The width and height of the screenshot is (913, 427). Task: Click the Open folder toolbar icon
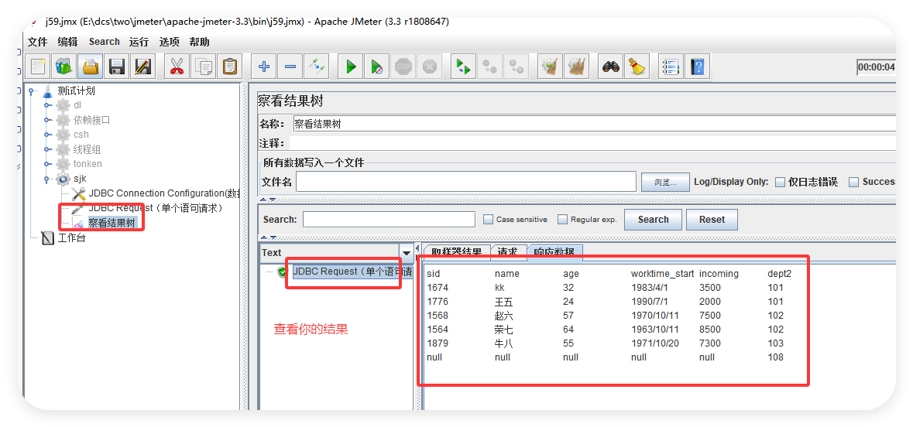coord(91,67)
